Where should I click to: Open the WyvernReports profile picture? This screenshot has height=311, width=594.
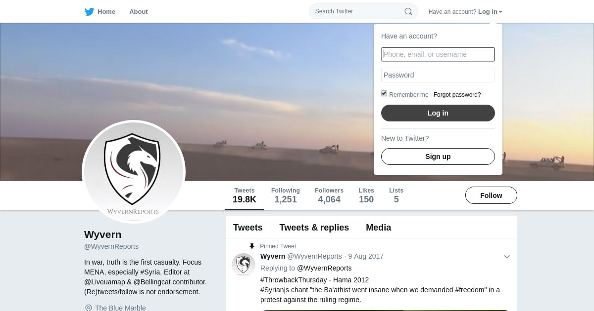[x=134, y=172]
